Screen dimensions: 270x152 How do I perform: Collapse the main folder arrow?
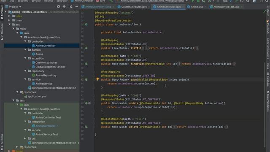pyautogui.click(x=13, y=29)
